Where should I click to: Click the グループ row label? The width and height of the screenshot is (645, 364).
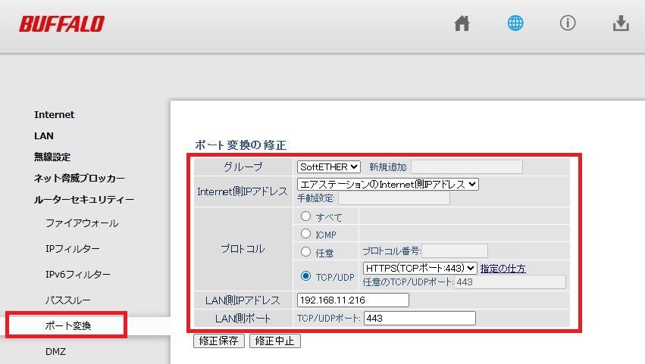(x=243, y=166)
